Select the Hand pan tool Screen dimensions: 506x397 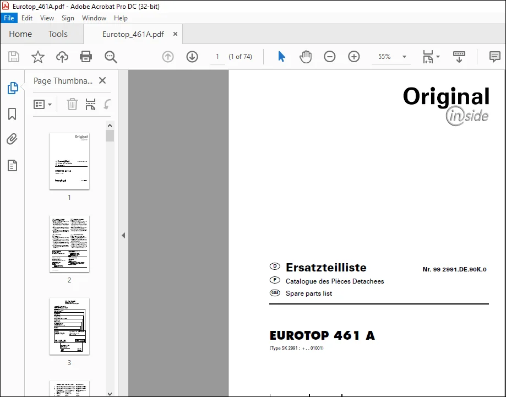(305, 57)
